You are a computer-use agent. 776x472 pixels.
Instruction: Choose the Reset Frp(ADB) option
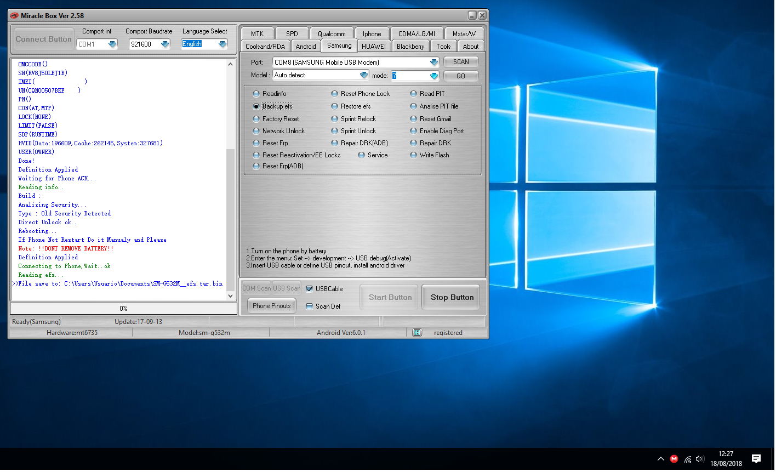coord(278,166)
